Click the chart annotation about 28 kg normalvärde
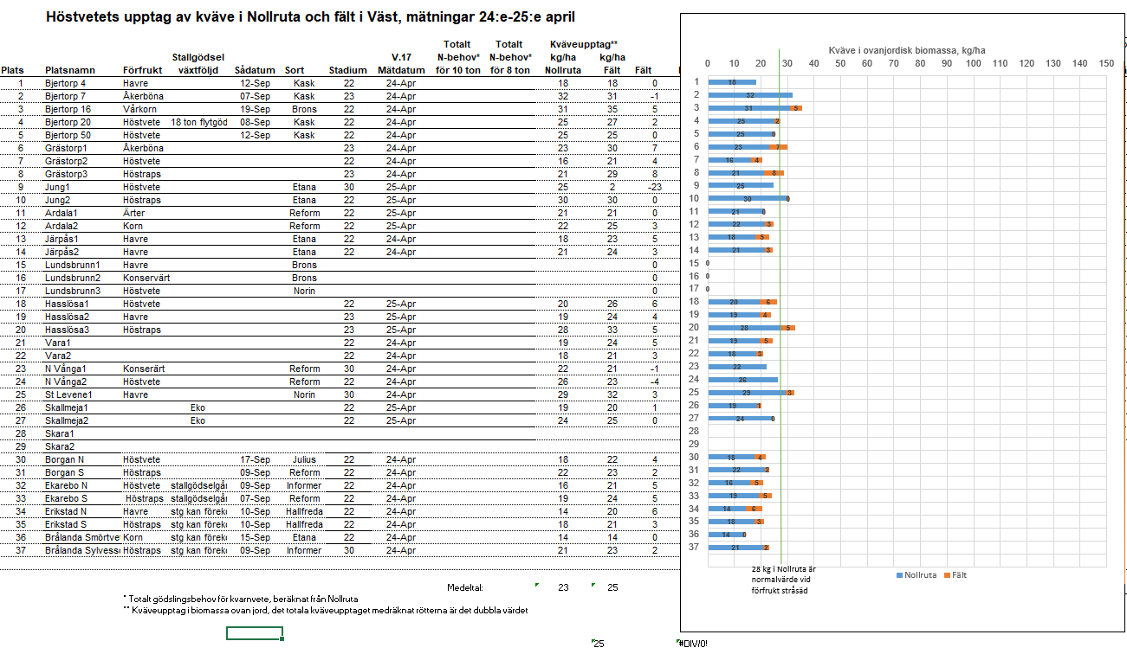This screenshot has height=654, width=1127. click(783, 580)
